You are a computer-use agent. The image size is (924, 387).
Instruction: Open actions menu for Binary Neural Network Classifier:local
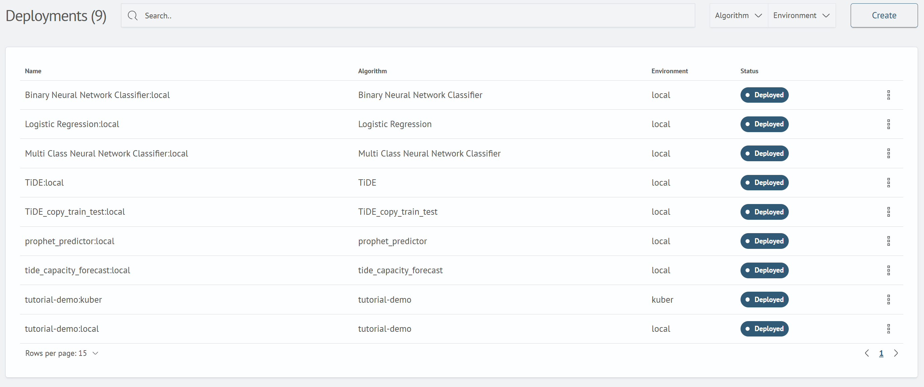click(x=889, y=95)
